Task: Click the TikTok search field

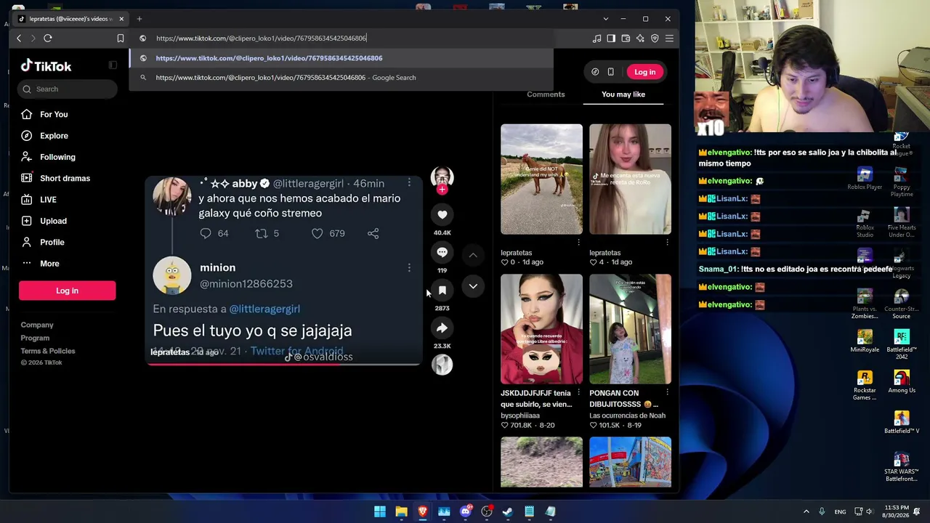Action: point(67,89)
